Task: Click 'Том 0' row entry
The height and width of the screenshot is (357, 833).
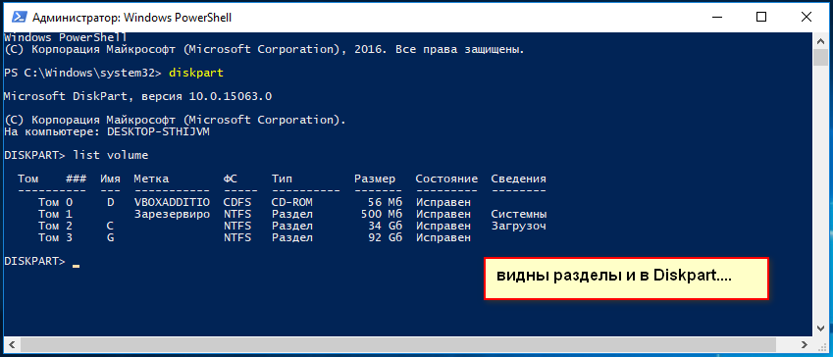Action: tap(55, 202)
